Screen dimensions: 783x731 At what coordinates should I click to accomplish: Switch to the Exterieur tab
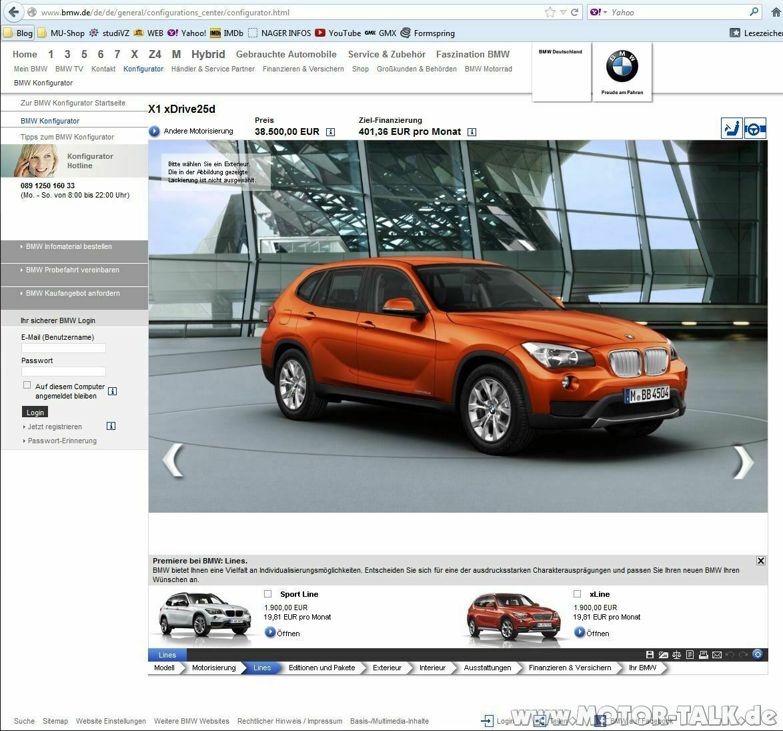click(x=387, y=667)
